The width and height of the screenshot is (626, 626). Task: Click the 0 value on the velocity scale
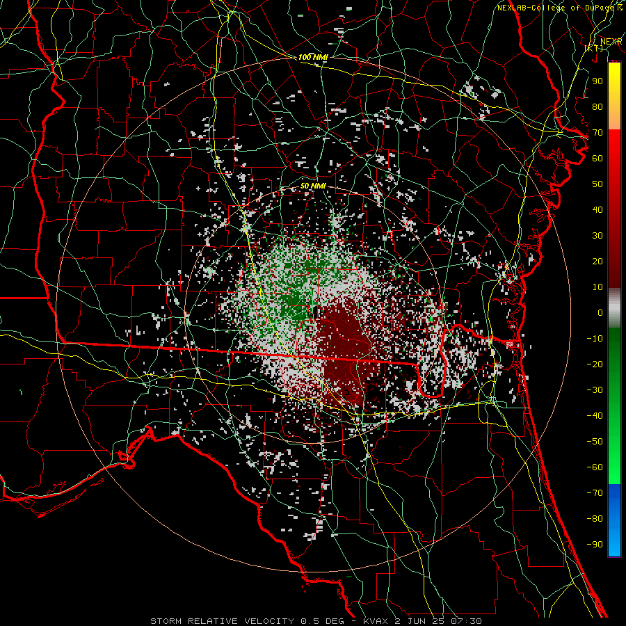[600, 312]
